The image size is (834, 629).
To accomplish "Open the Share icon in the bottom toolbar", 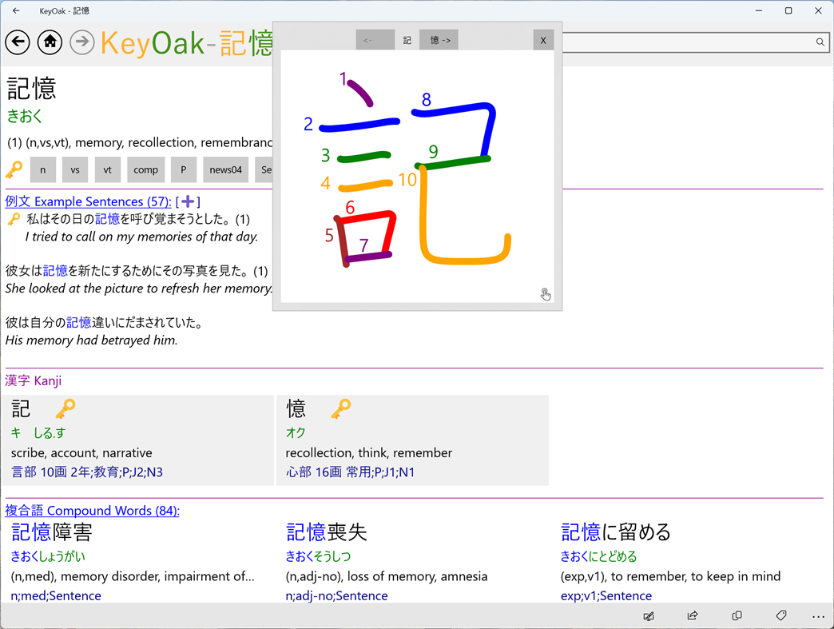I will (x=692, y=616).
